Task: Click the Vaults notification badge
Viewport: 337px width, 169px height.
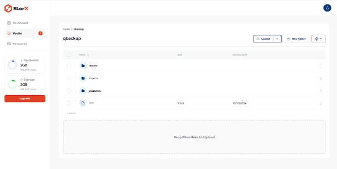Action: (x=41, y=33)
